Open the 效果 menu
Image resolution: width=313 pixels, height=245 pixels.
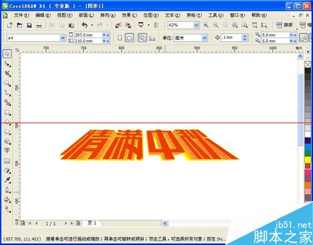click(130, 15)
